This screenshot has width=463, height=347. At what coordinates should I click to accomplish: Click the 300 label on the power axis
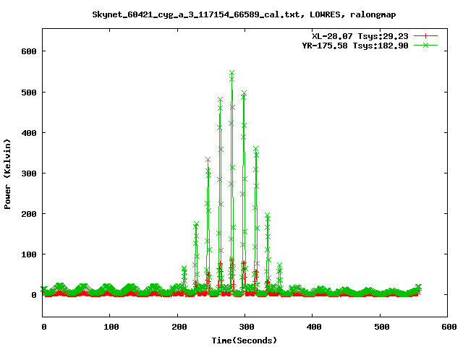coord(29,173)
